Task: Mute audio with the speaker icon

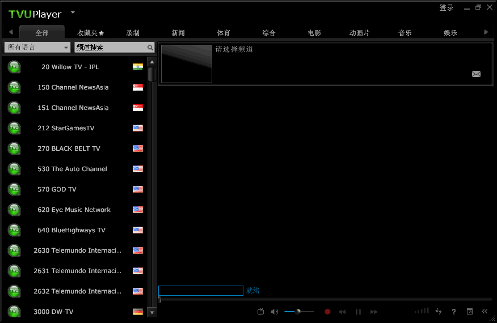Action: pos(275,312)
